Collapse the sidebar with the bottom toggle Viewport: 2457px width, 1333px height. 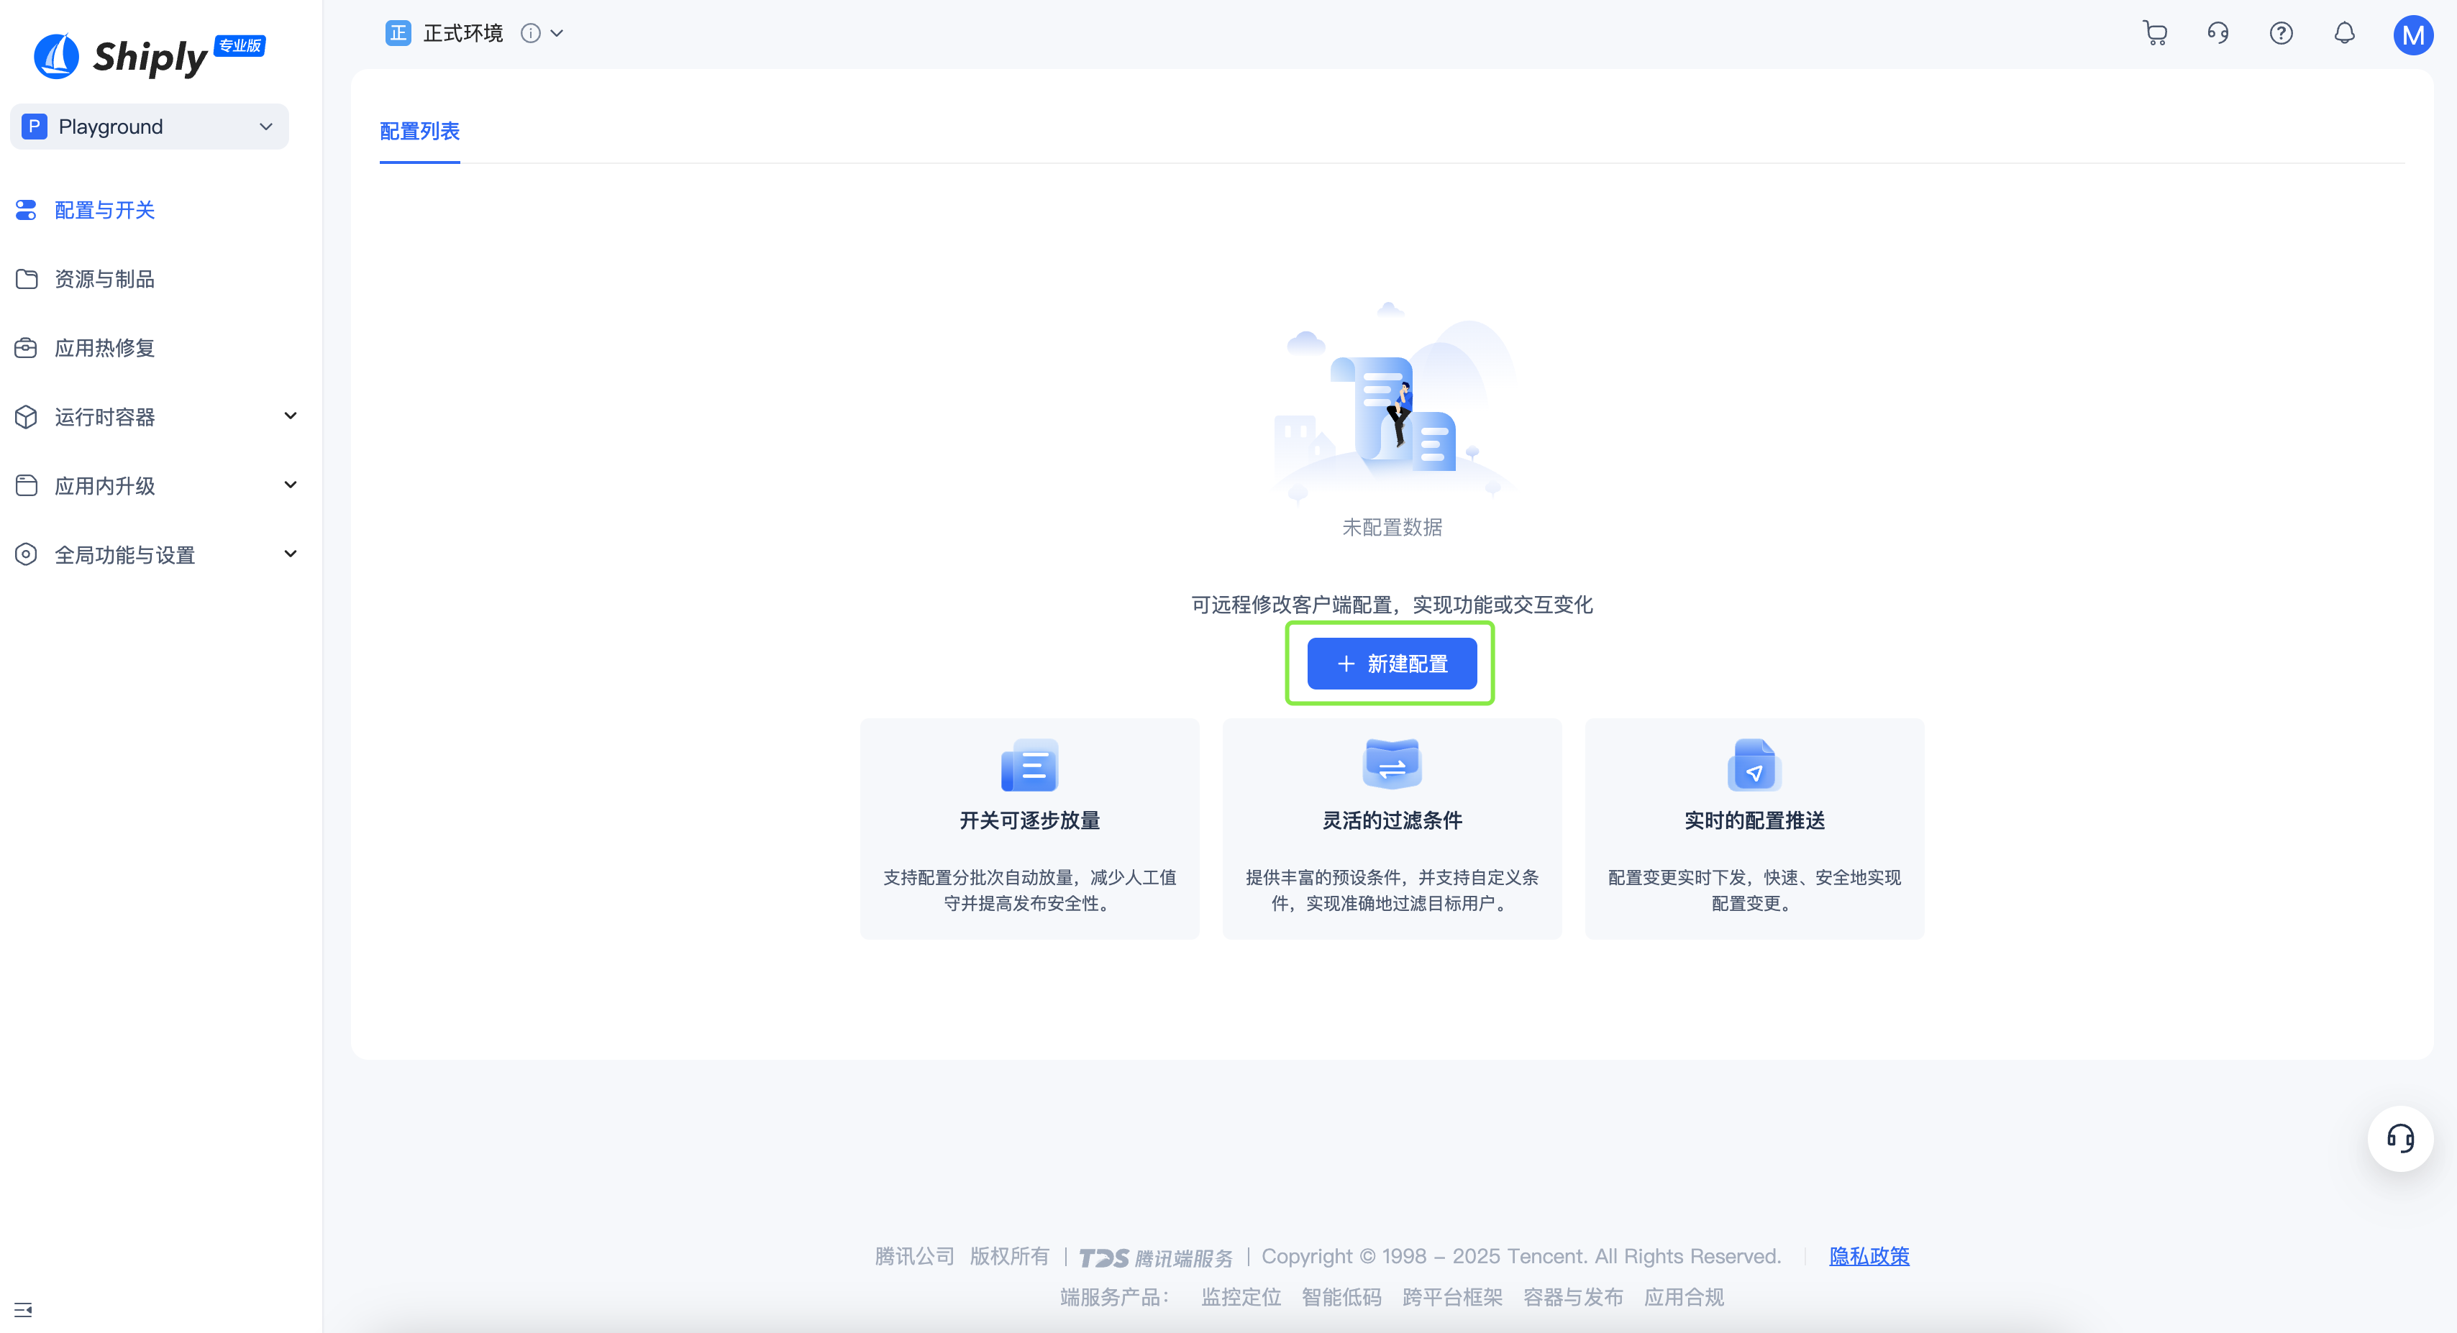pos(24,1309)
